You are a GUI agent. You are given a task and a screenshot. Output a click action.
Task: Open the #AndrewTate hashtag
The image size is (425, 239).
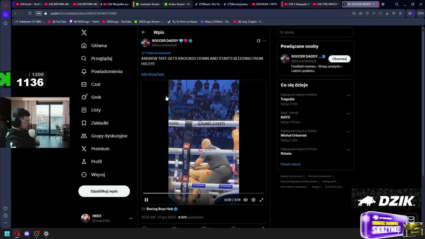(153, 74)
